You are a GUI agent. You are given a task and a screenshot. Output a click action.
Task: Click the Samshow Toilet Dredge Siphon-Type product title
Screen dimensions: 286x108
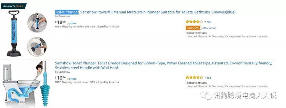(x=163, y=65)
